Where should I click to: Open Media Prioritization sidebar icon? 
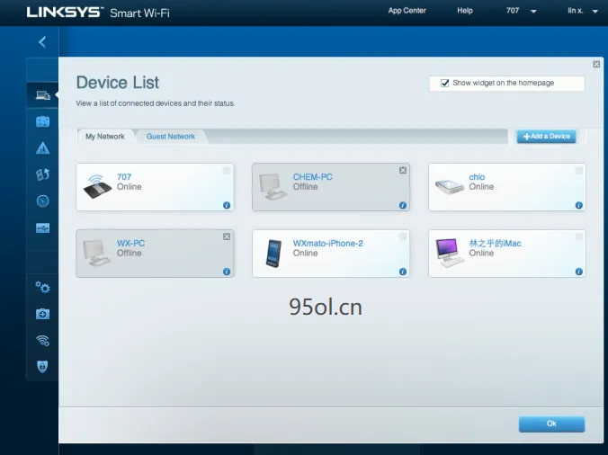coord(42,174)
